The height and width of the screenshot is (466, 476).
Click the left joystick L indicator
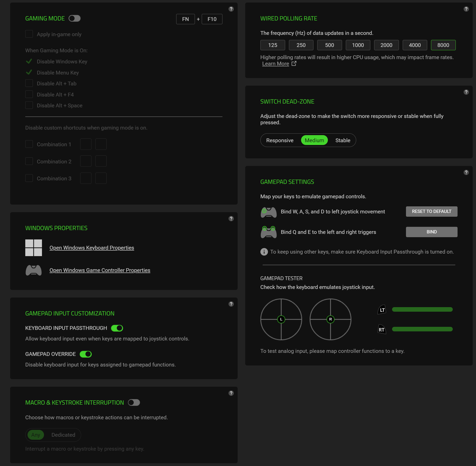tap(281, 320)
